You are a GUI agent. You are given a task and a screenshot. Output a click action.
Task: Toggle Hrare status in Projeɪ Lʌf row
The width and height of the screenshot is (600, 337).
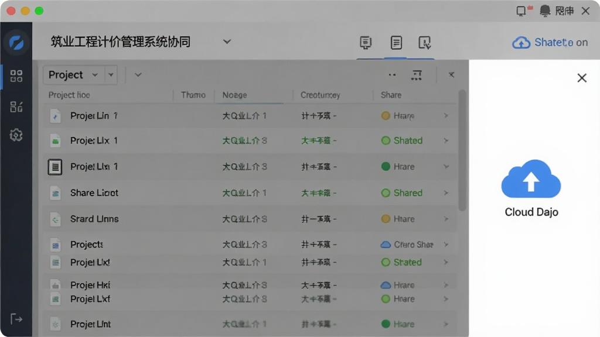398,299
